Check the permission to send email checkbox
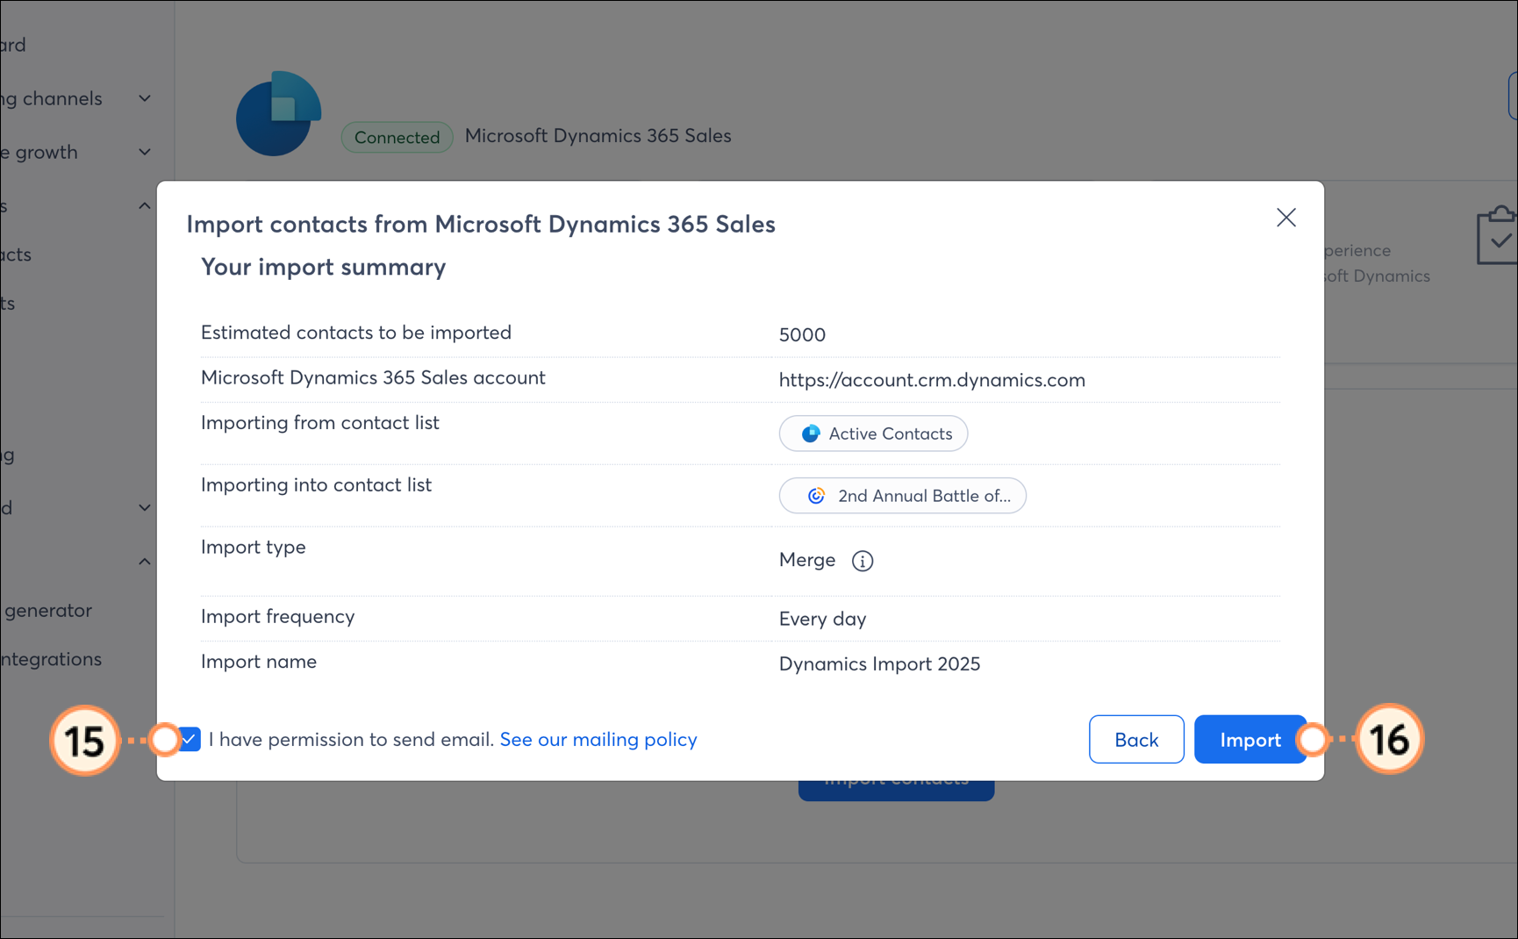Viewport: 1518px width, 939px height. click(x=190, y=740)
